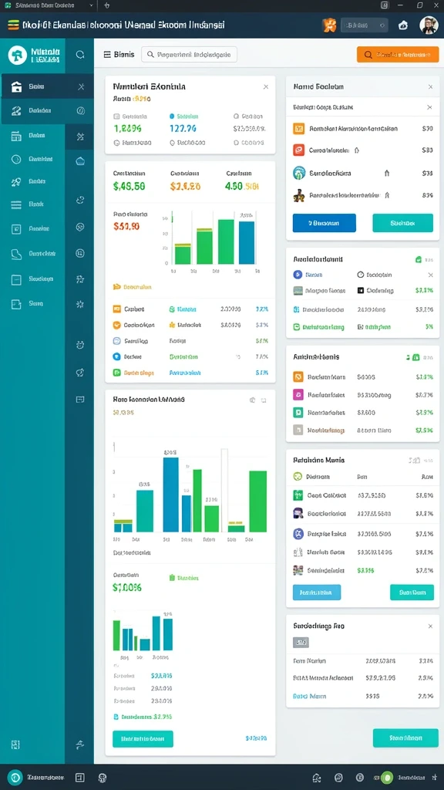Click the blue round icon in the table
The height and width of the screenshot is (790, 444).
coord(298,534)
